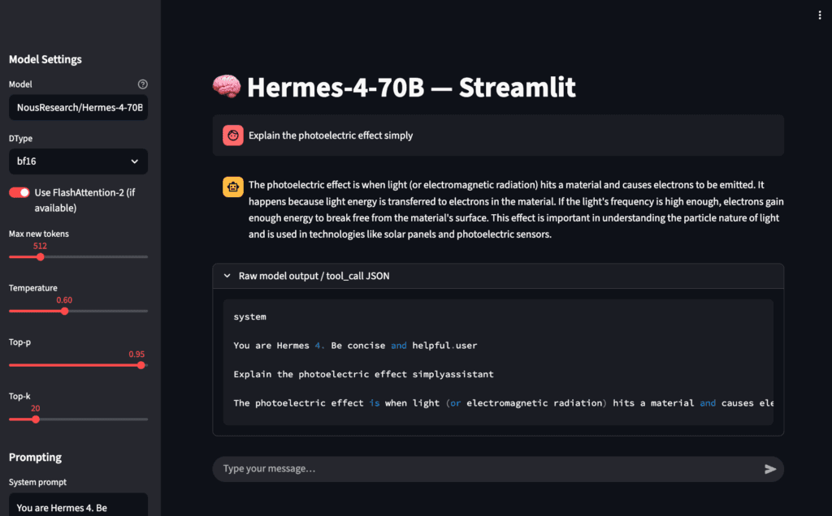Viewport: 832px width, 516px height.
Task: Disable the Use FlashAttention-2 toggle
Action: pos(19,192)
